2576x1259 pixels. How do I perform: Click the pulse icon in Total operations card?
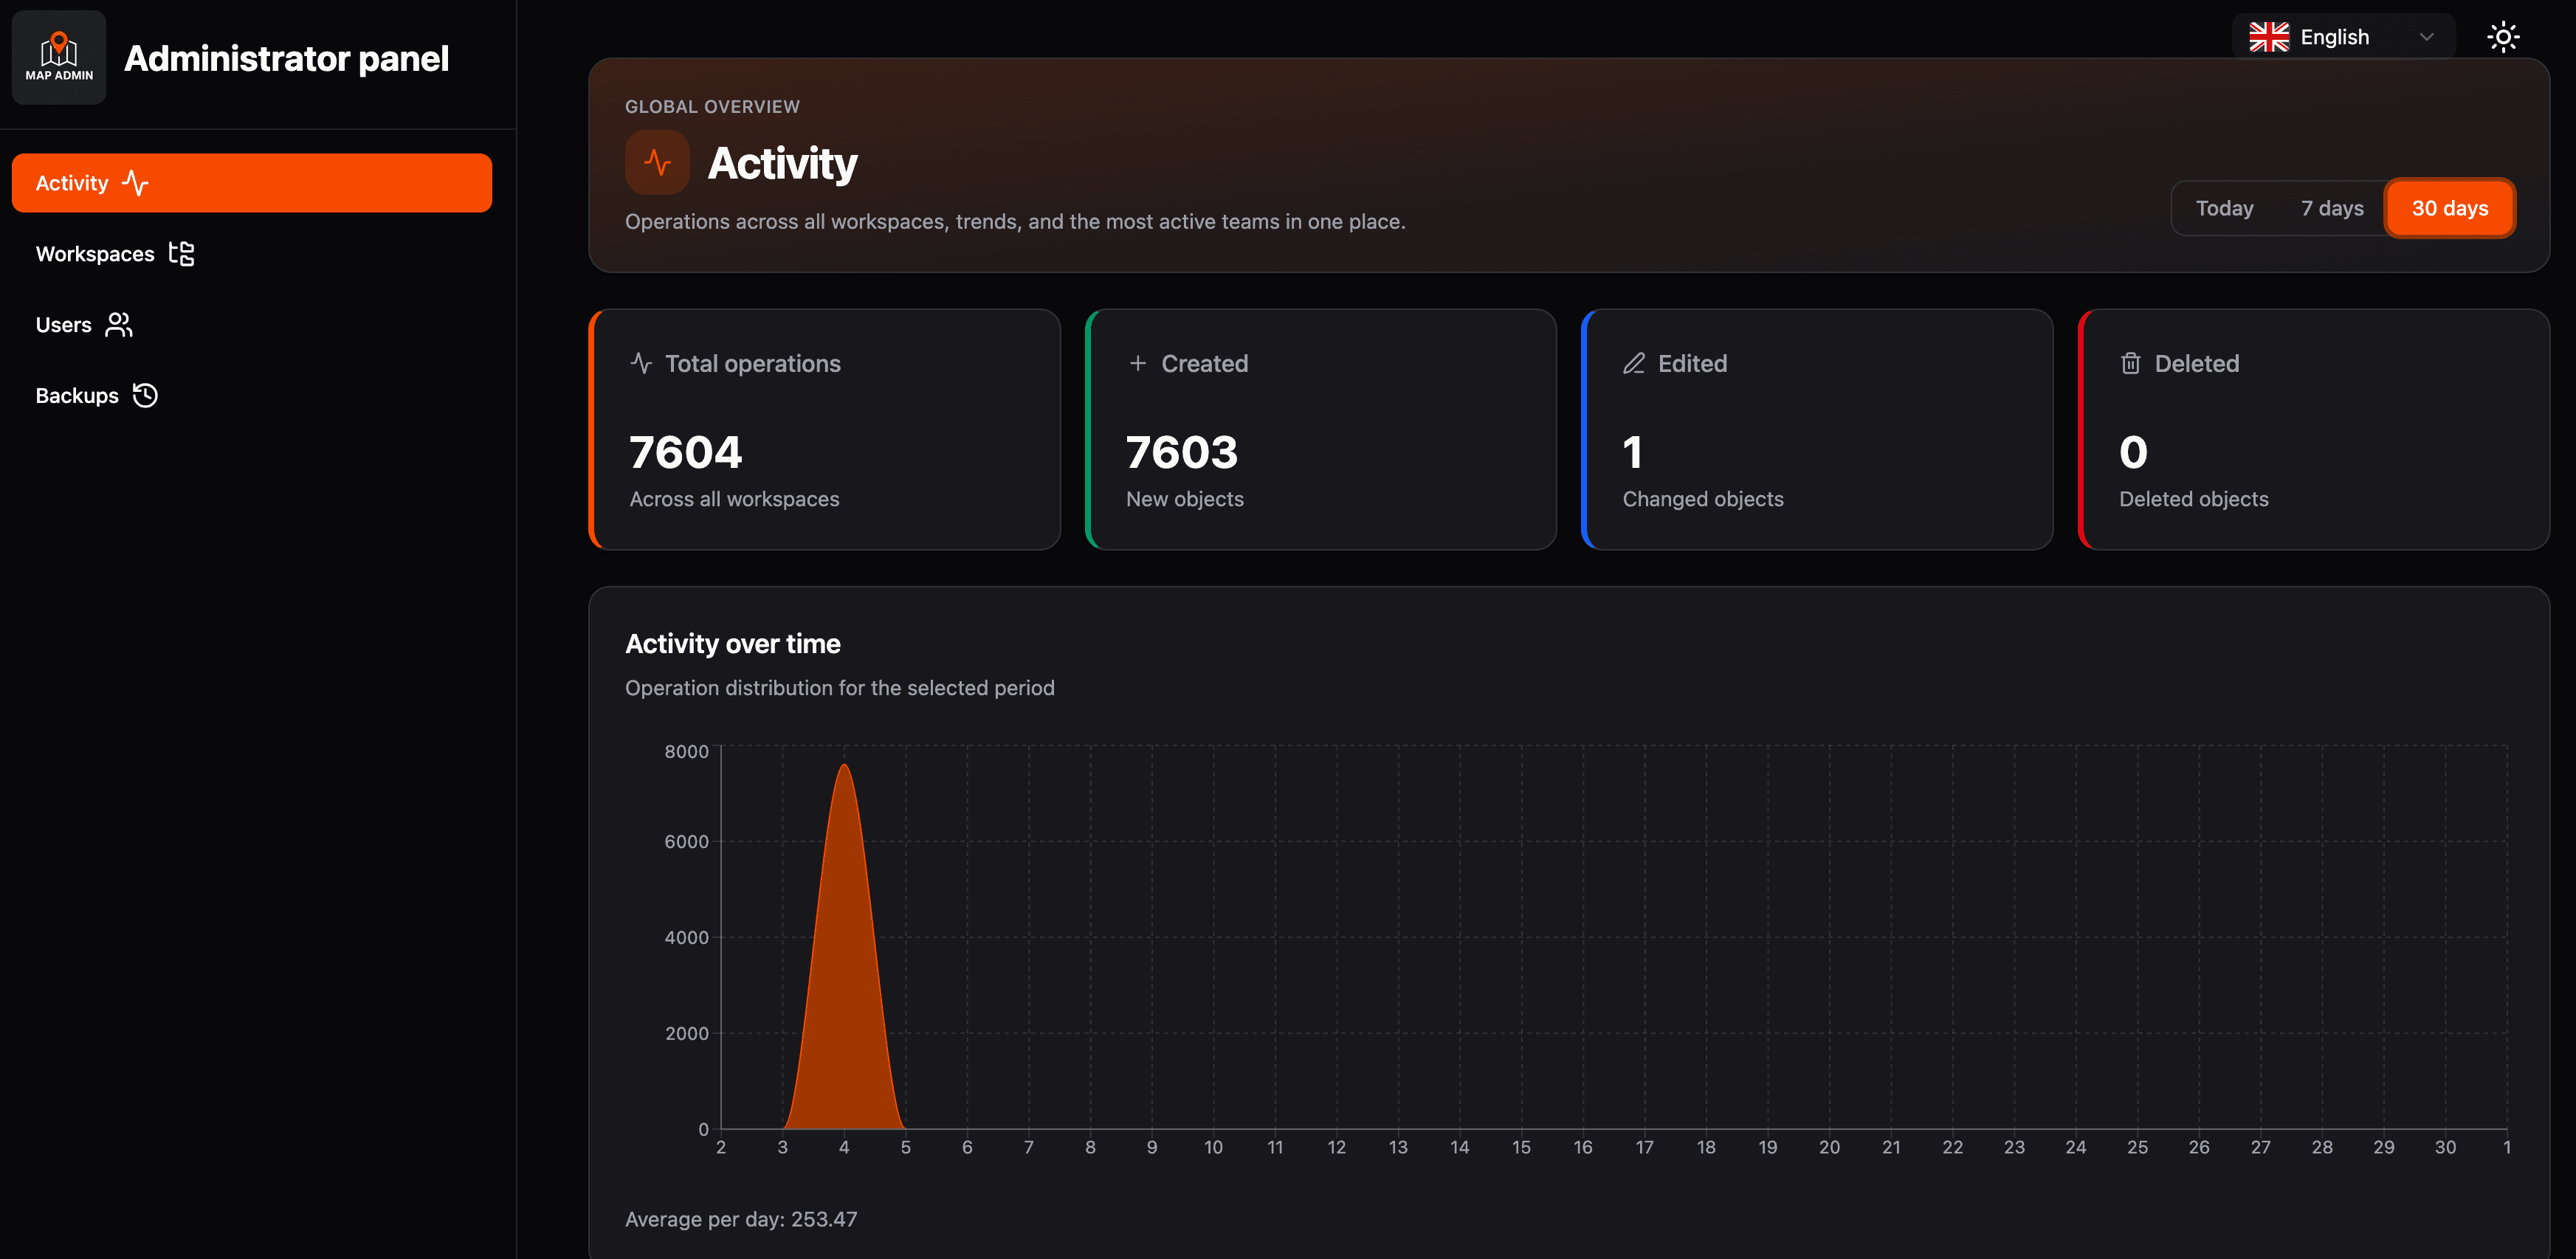641,363
